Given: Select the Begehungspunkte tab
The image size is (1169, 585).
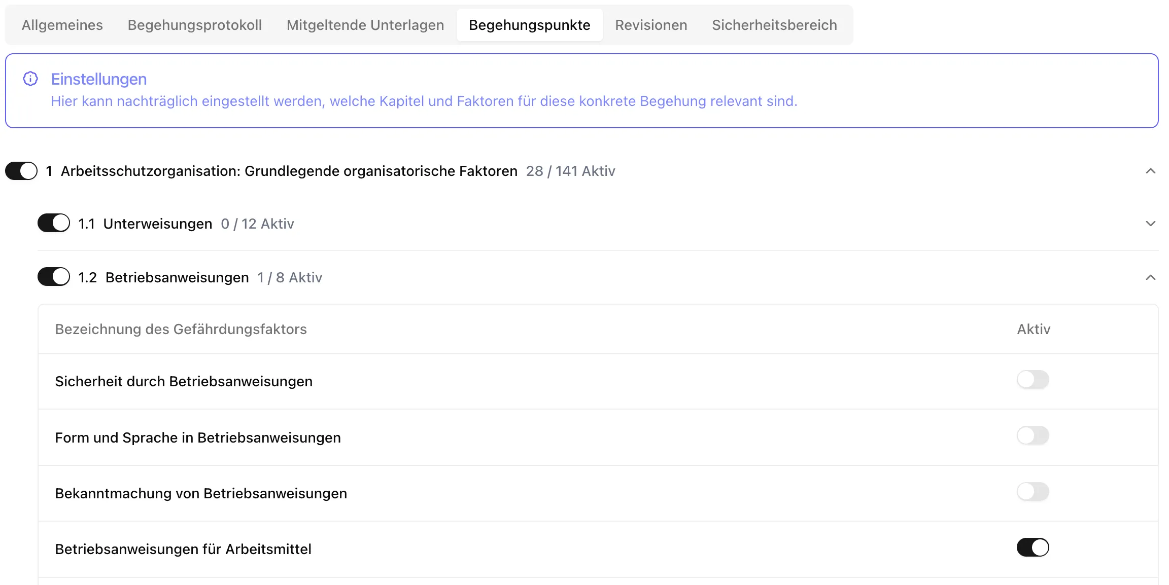Looking at the screenshot, I should pyautogui.click(x=529, y=25).
